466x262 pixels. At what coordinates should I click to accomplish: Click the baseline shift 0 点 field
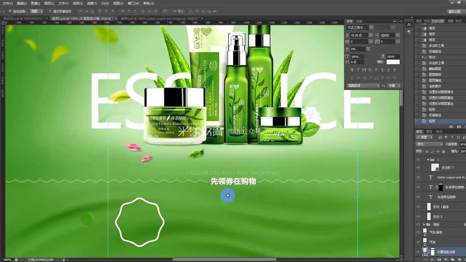[357, 62]
